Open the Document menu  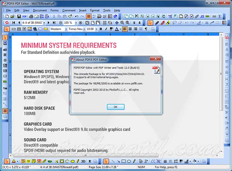click(40, 10)
